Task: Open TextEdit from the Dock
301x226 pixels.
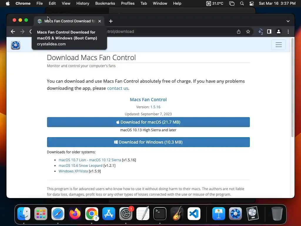Action: [x=143, y=214]
